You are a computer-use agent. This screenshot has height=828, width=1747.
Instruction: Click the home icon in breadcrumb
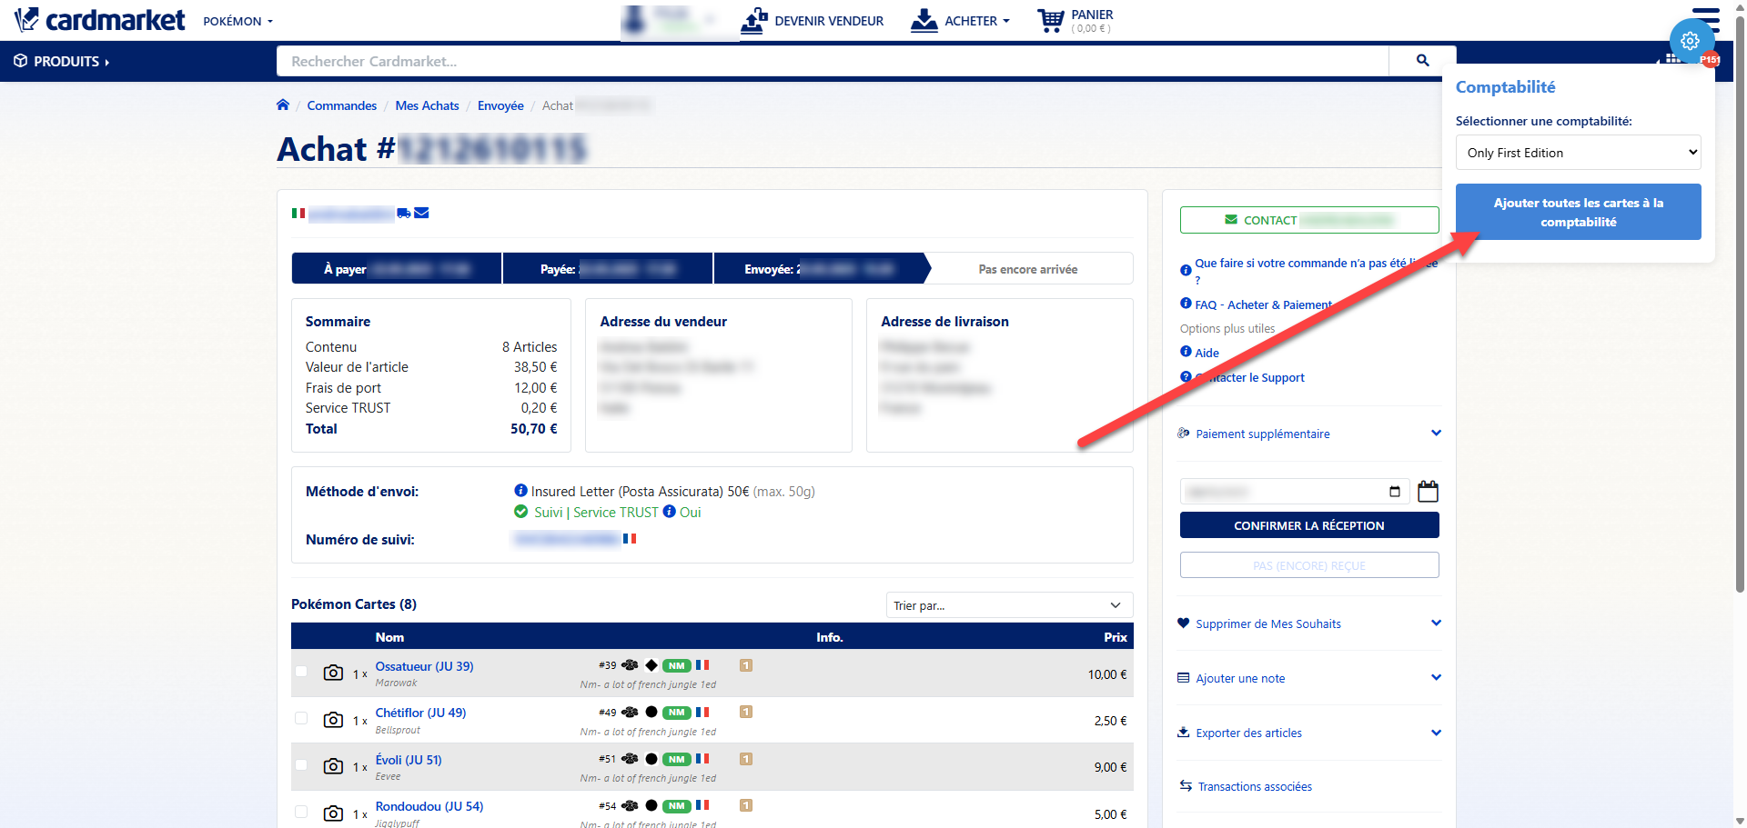coord(283,105)
